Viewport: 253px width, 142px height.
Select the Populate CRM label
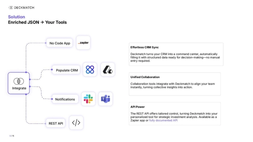[x=67, y=71]
